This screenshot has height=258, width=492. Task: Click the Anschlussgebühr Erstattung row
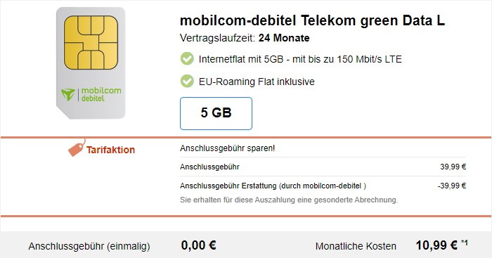tap(323, 186)
